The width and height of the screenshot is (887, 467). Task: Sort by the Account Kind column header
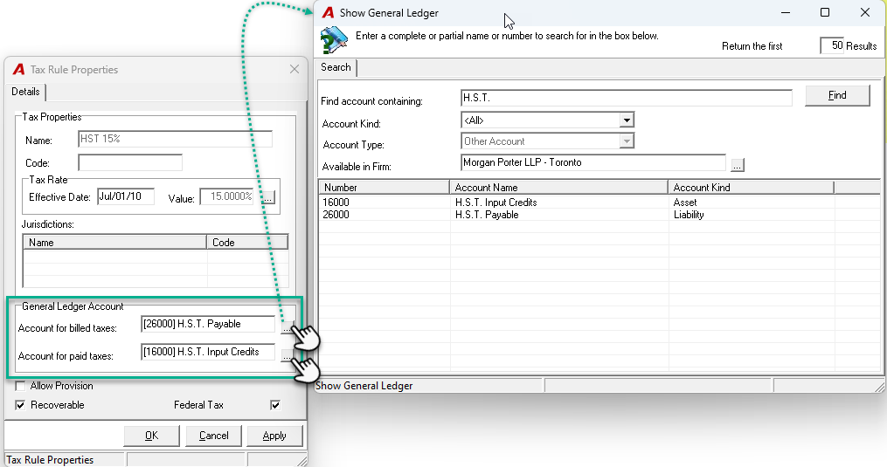(751, 187)
